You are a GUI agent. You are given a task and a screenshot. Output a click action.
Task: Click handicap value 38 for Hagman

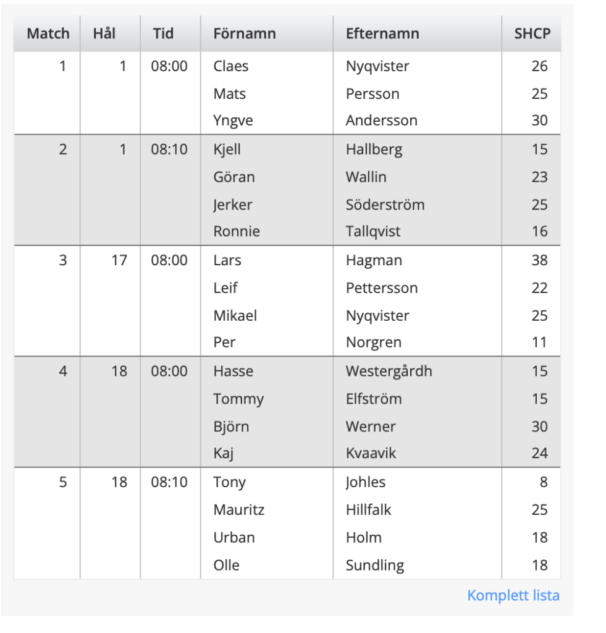pos(539,260)
